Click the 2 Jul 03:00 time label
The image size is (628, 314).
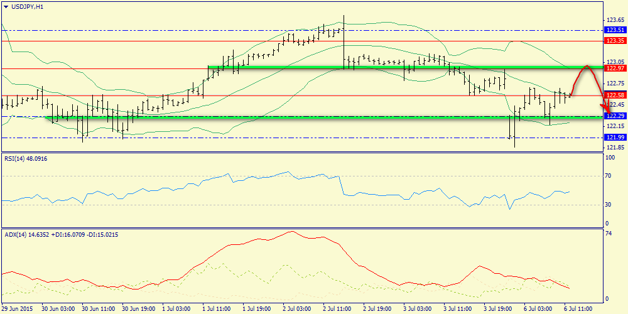coord(297,309)
